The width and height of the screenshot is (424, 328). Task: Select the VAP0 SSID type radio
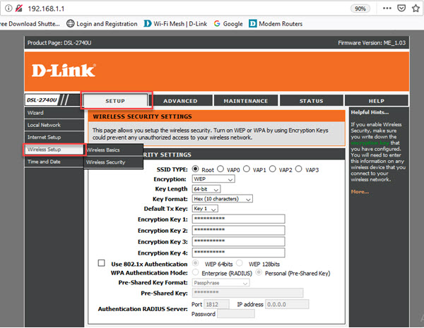[220, 169]
